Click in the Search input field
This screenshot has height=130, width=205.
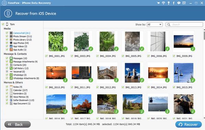(x=184, y=25)
